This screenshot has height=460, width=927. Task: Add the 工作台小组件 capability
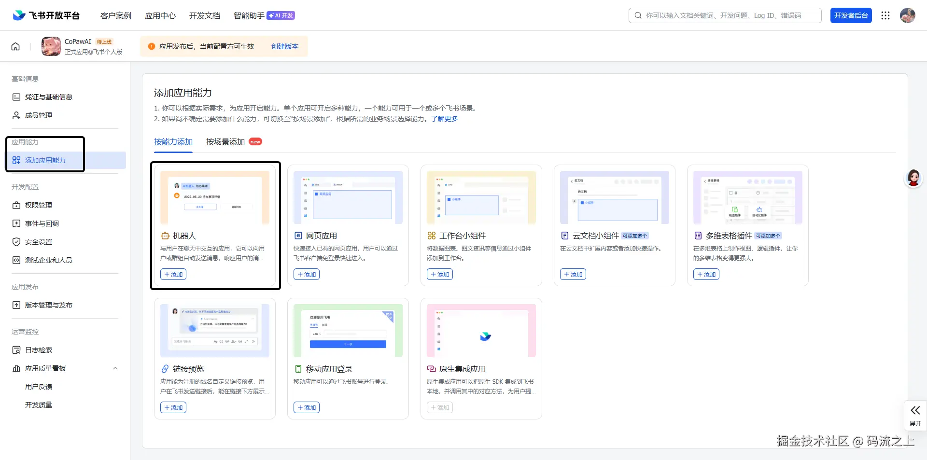440,274
